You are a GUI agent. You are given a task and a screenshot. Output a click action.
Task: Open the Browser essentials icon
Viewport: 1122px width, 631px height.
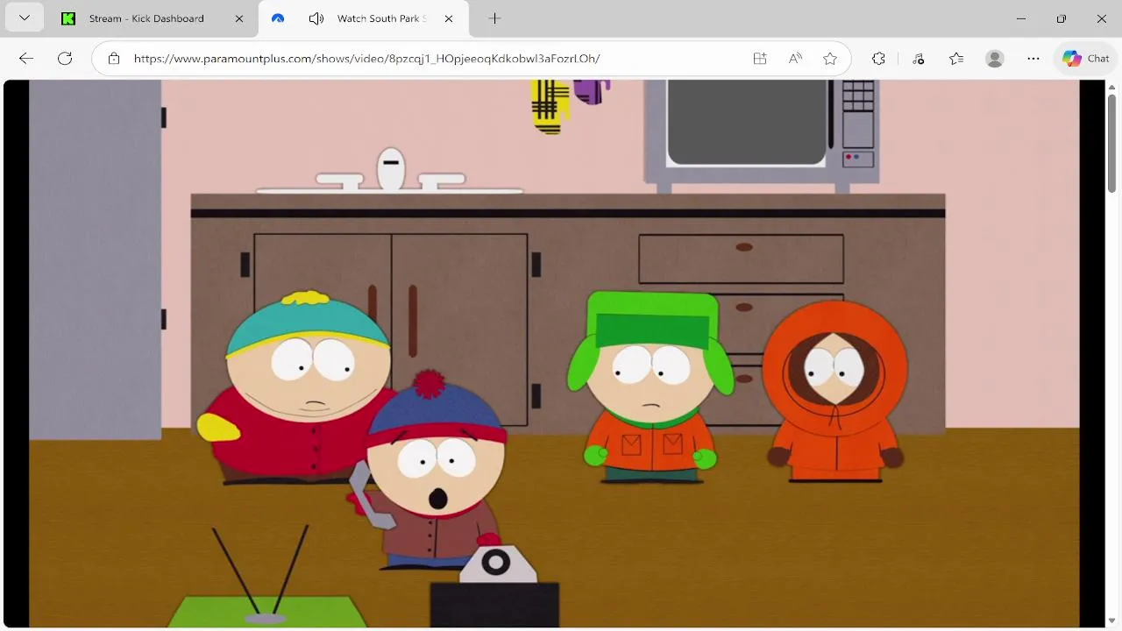(x=918, y=59)
